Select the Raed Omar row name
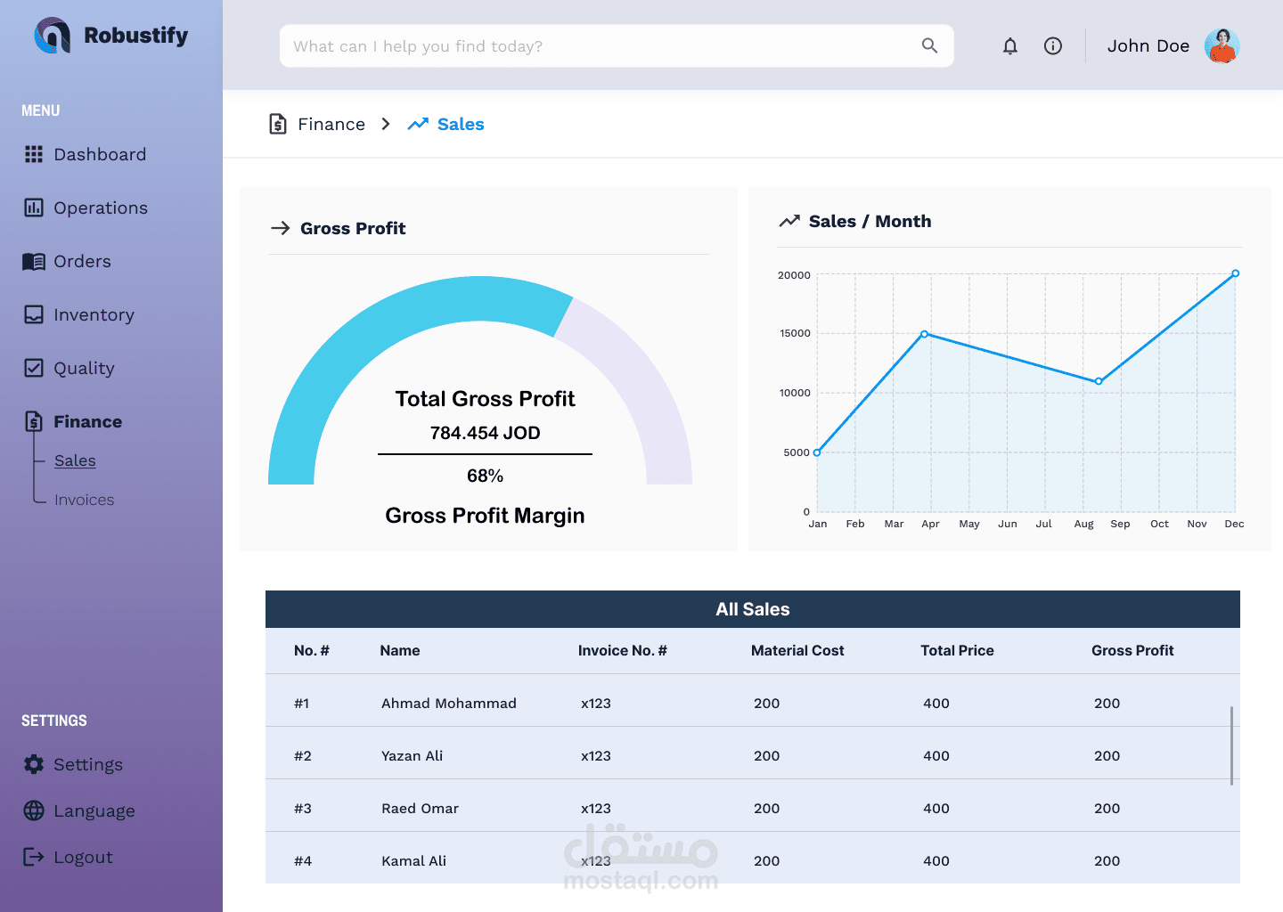 (421, 808)
